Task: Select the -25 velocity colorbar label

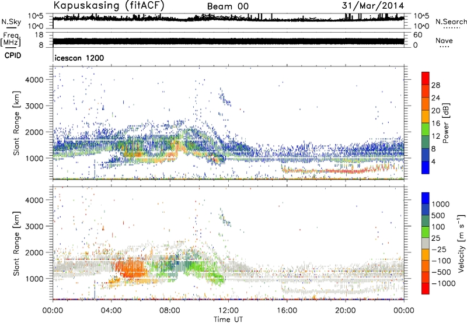Action: pyautogui.click(x=439, y=250)
